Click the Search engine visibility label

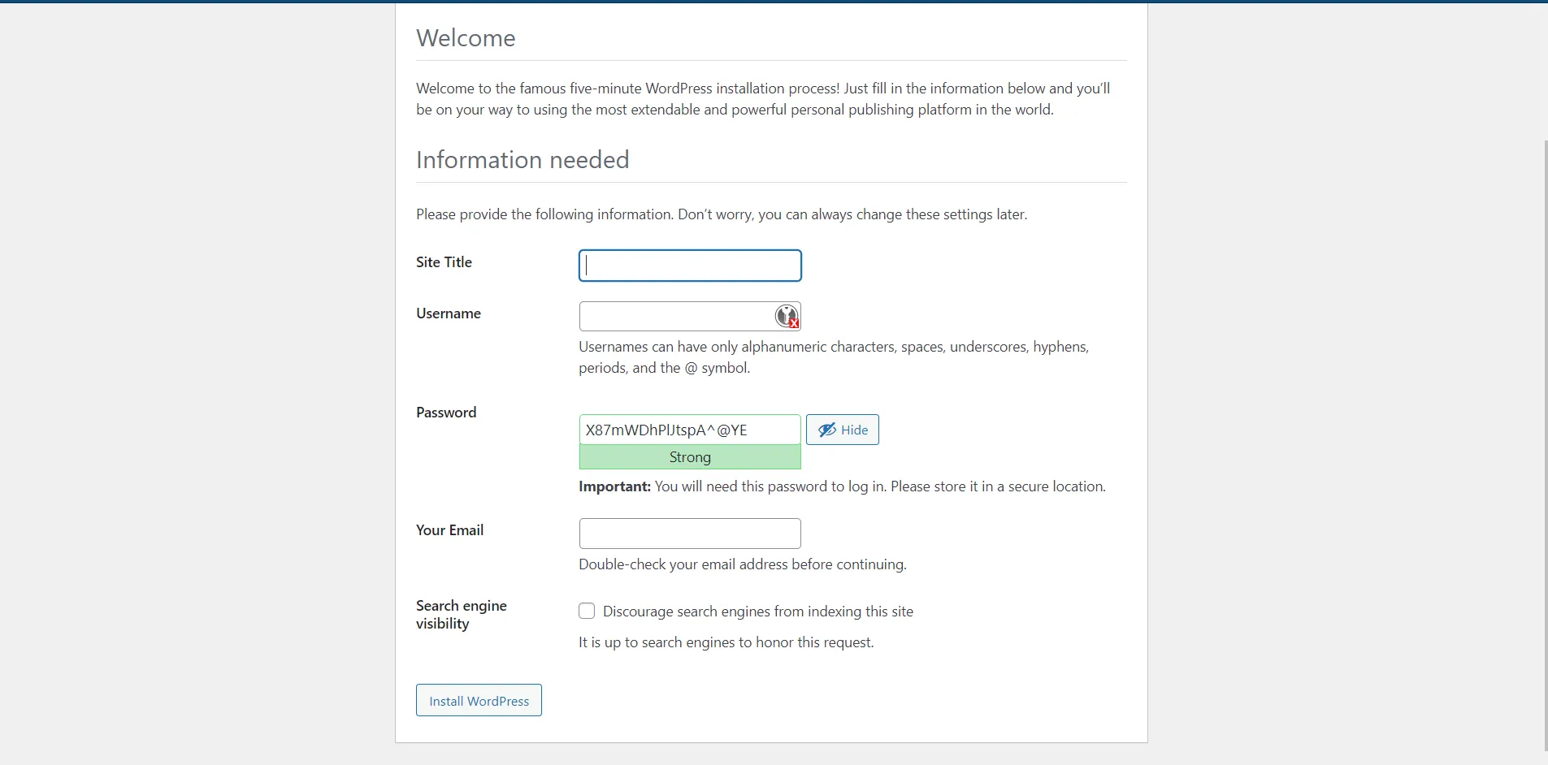tap(462, 615)
